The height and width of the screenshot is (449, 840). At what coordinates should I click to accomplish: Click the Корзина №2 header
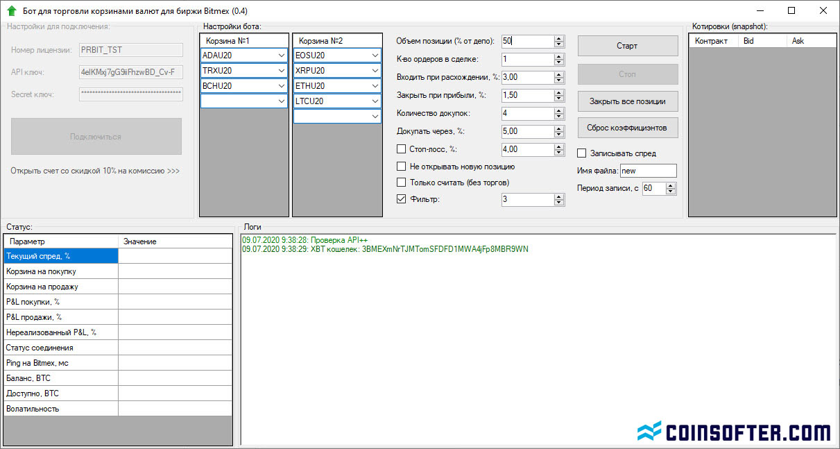click(337, 41)
